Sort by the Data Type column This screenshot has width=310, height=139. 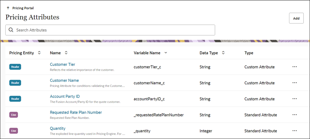[223, 53]
